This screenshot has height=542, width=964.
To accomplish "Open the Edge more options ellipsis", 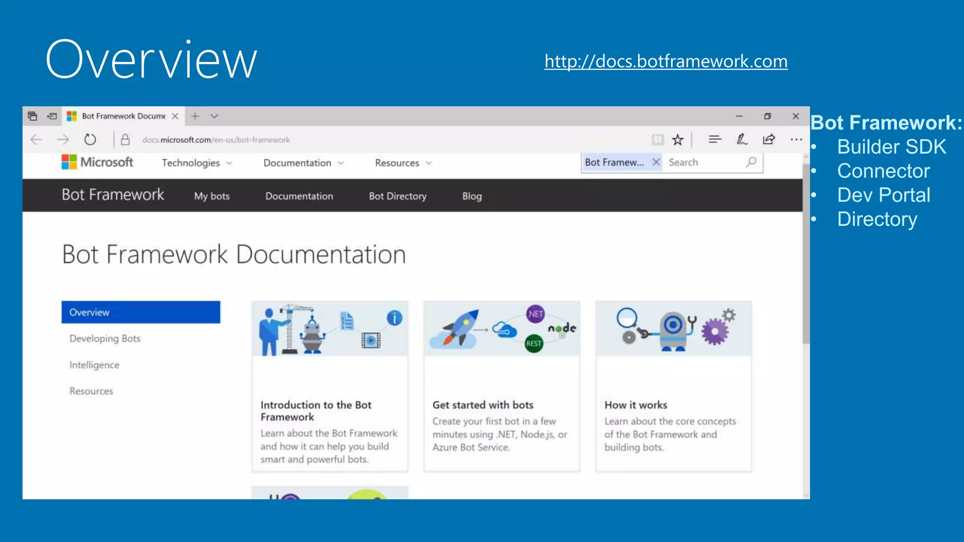I will click(796, 139).
